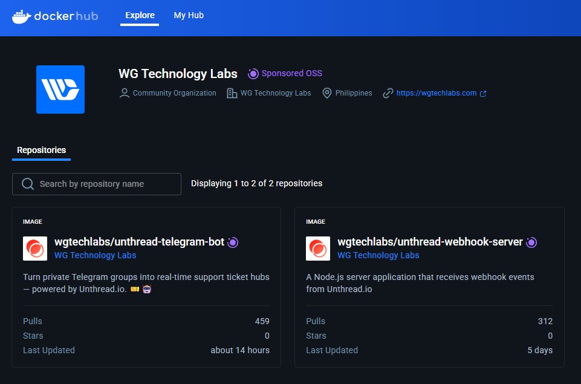Click 'about 14 hours' last updated value

pos(240,350)
